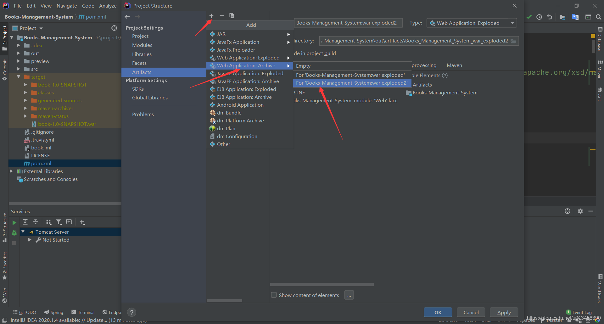Click the locate target icon in Project panel
This screenshot has height=324, width=604.
114,28
